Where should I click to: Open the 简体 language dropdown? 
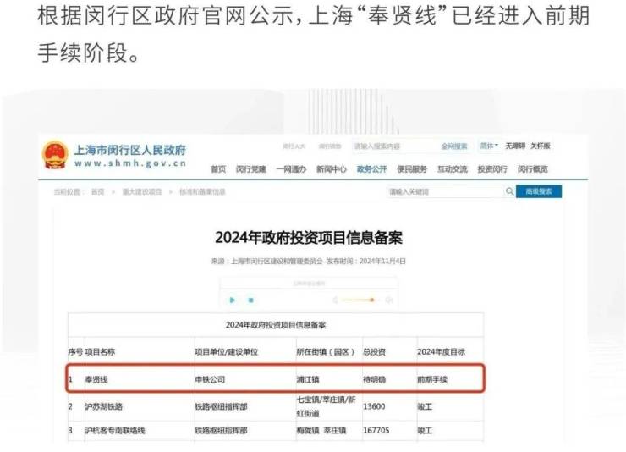point(489,146)
